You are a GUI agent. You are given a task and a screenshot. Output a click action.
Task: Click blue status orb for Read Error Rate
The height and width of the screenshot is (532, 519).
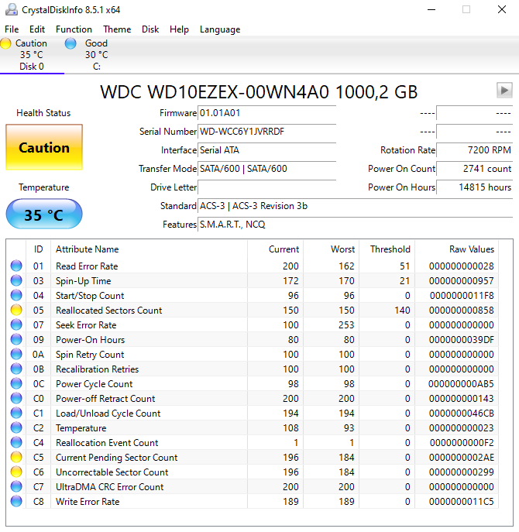coord(16,266)
